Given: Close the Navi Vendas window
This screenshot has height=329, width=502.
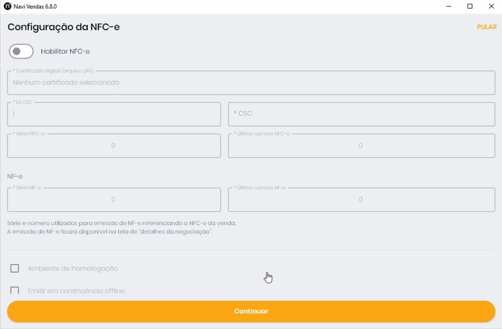Looking at the screenshot, I should 491,6.
